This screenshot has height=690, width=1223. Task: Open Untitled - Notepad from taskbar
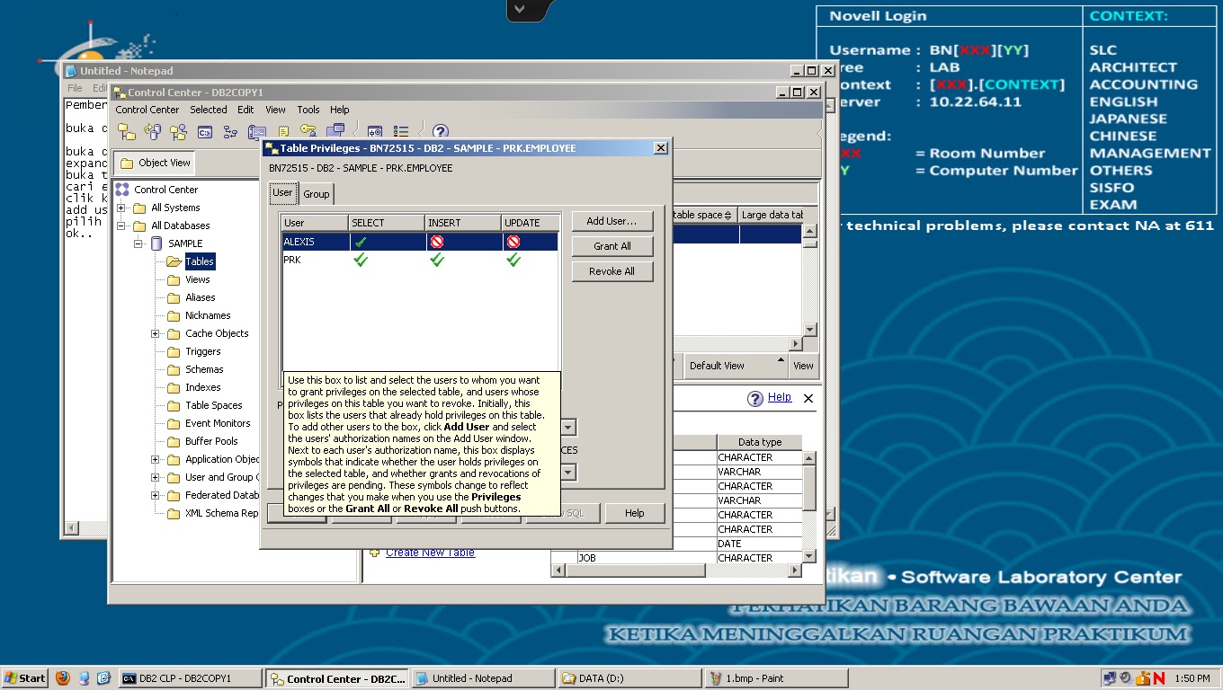point(482,678)
